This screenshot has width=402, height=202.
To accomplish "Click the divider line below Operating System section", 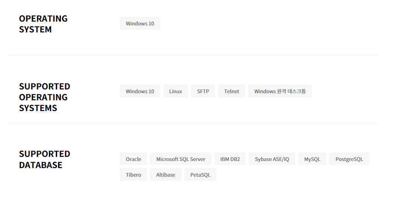I will [192, 55].
